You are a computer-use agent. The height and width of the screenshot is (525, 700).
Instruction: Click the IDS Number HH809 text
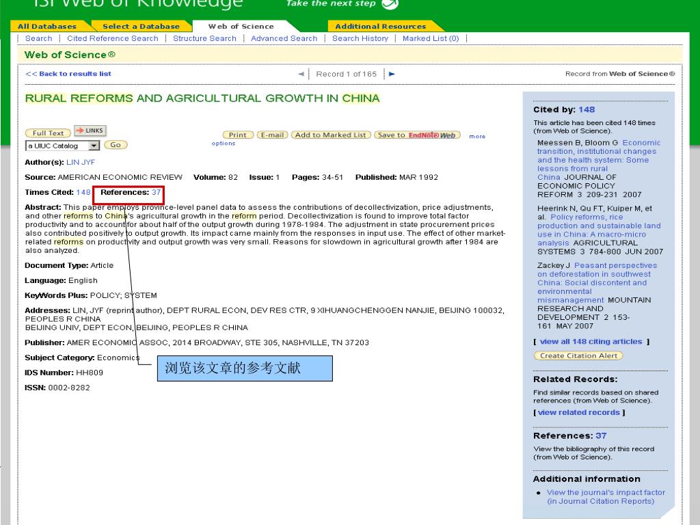(x=64, y=373)
